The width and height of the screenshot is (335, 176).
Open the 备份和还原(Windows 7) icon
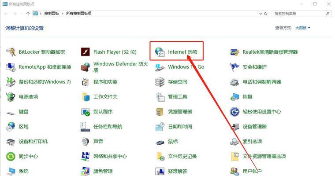tap(11, 82)
